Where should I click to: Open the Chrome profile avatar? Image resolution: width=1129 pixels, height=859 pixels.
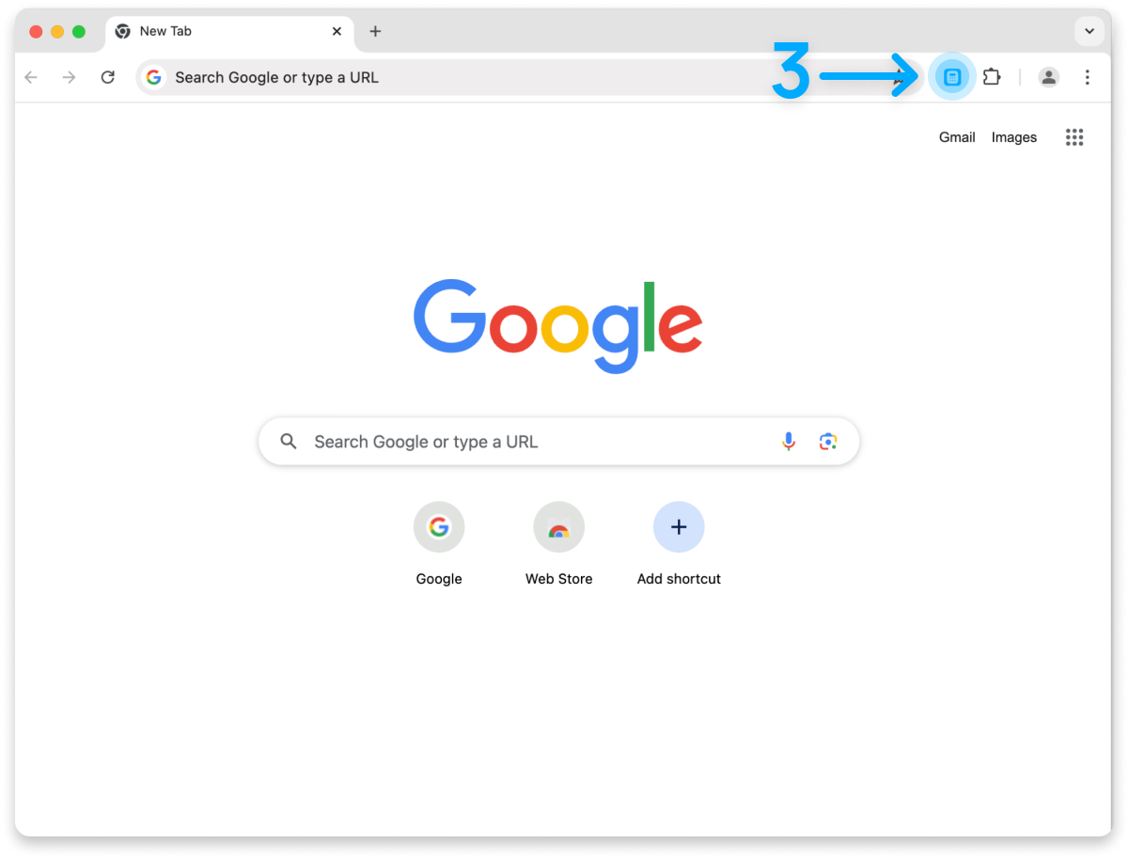(x=1048, y=77)
